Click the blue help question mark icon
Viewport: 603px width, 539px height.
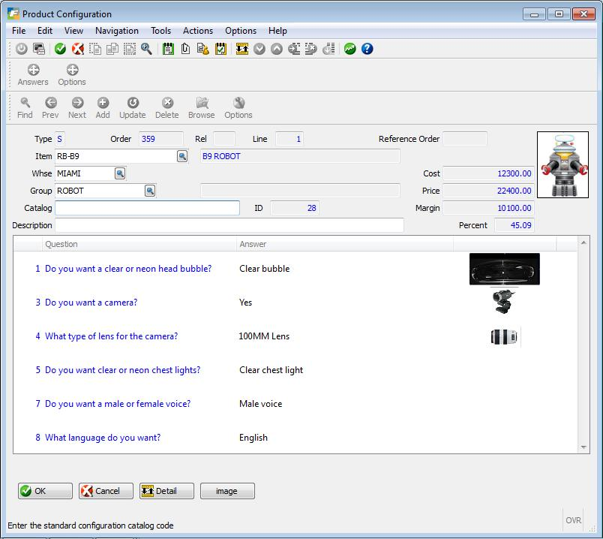point(367,49)
